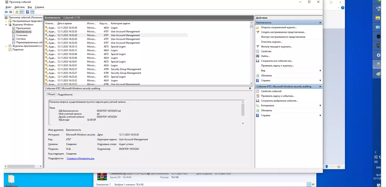Click the floppy icon for 'Сохранить все события как...'
Image resolution: width=386 pixels, height=187 pixels.
258,61
